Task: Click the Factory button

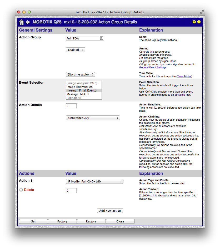Action: tap(62, 221)
